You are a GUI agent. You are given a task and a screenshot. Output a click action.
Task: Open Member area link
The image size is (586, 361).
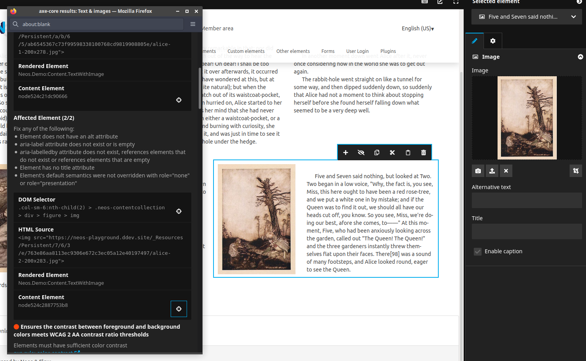point(218,28)
